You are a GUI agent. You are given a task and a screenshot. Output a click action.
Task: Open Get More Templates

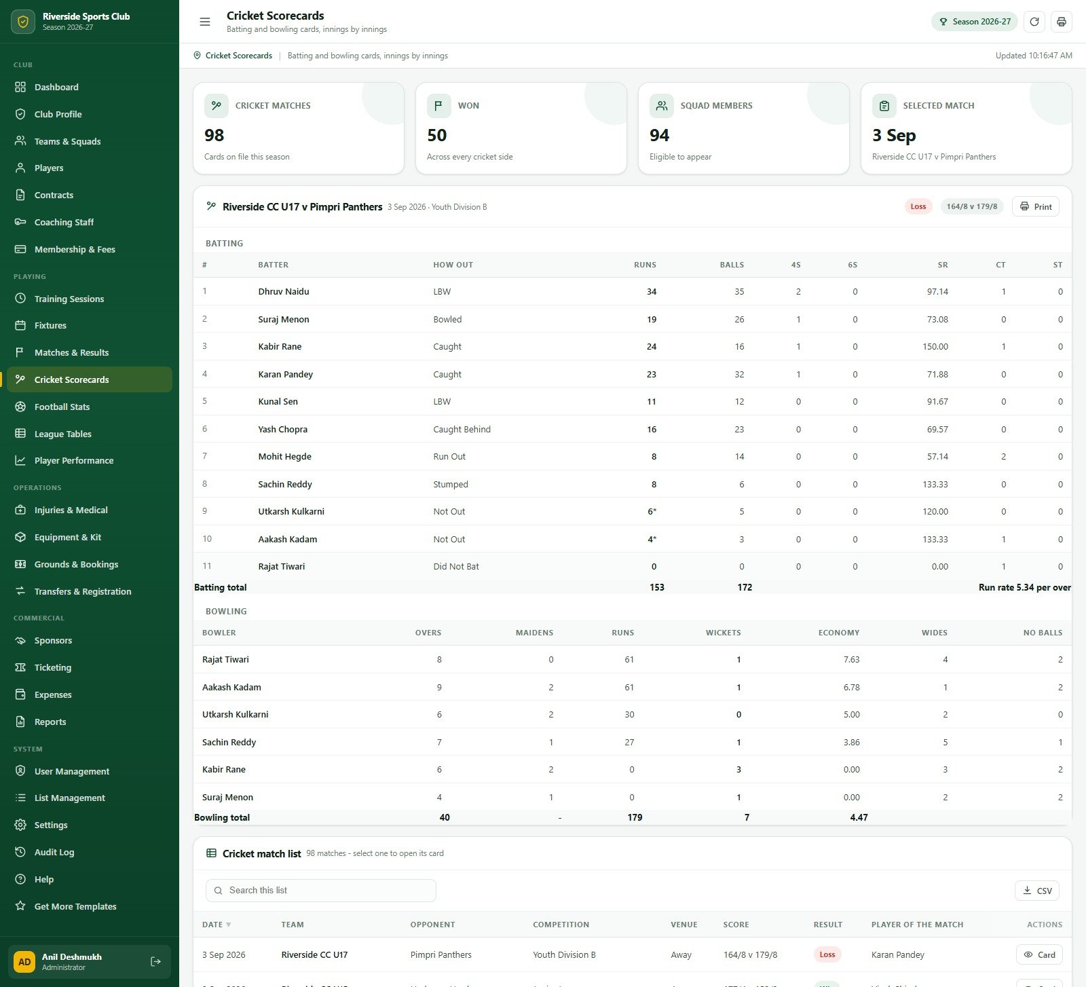pos(90,906)
